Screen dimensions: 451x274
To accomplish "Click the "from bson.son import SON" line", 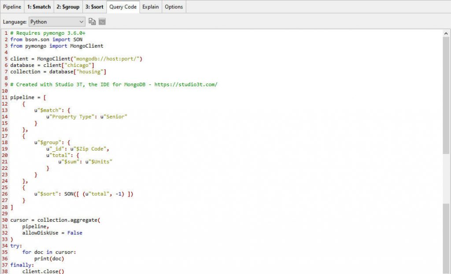I will tap(46, 39).
